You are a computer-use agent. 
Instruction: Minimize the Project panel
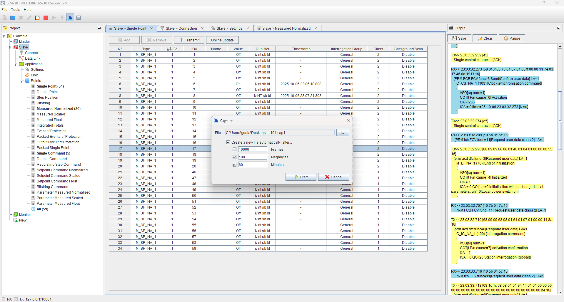[99, 28]
